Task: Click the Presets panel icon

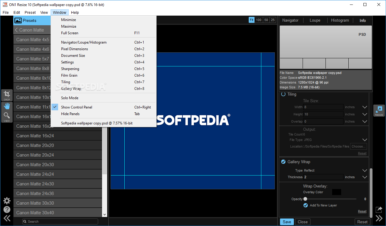Action: point(18,20)
